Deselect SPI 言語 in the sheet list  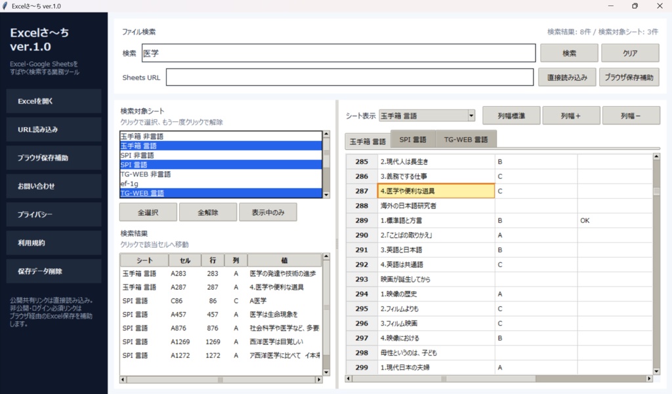click(220, 165)
